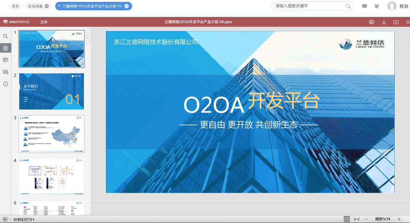This screenshot has height=223, width=410.
Task: Toggle the slides thumbnail panel icon
Action: pos(5,48)
